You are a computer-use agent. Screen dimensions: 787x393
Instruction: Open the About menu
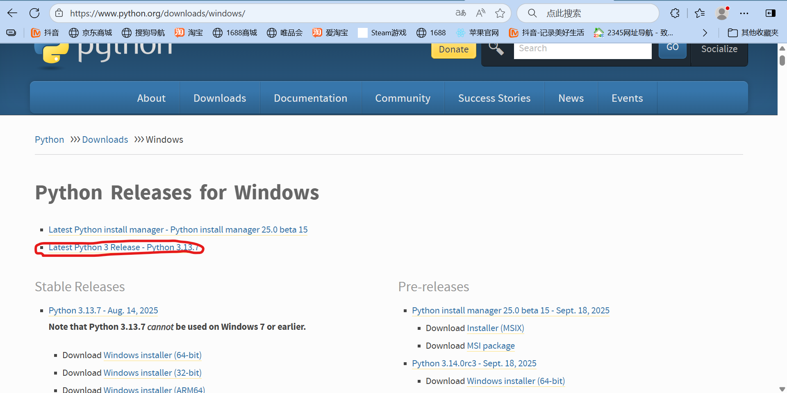(x=151, y=98)
